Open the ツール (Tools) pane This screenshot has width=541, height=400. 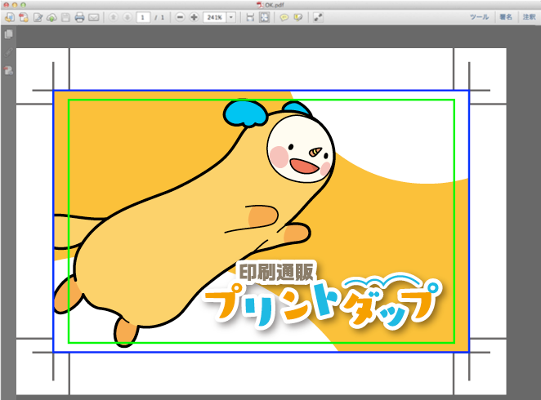click(x=479, y=17)
